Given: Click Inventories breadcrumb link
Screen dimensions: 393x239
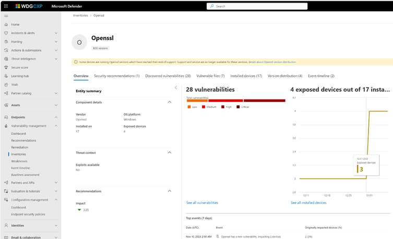Looking at the screenshot, I should (x=80, y=16).
